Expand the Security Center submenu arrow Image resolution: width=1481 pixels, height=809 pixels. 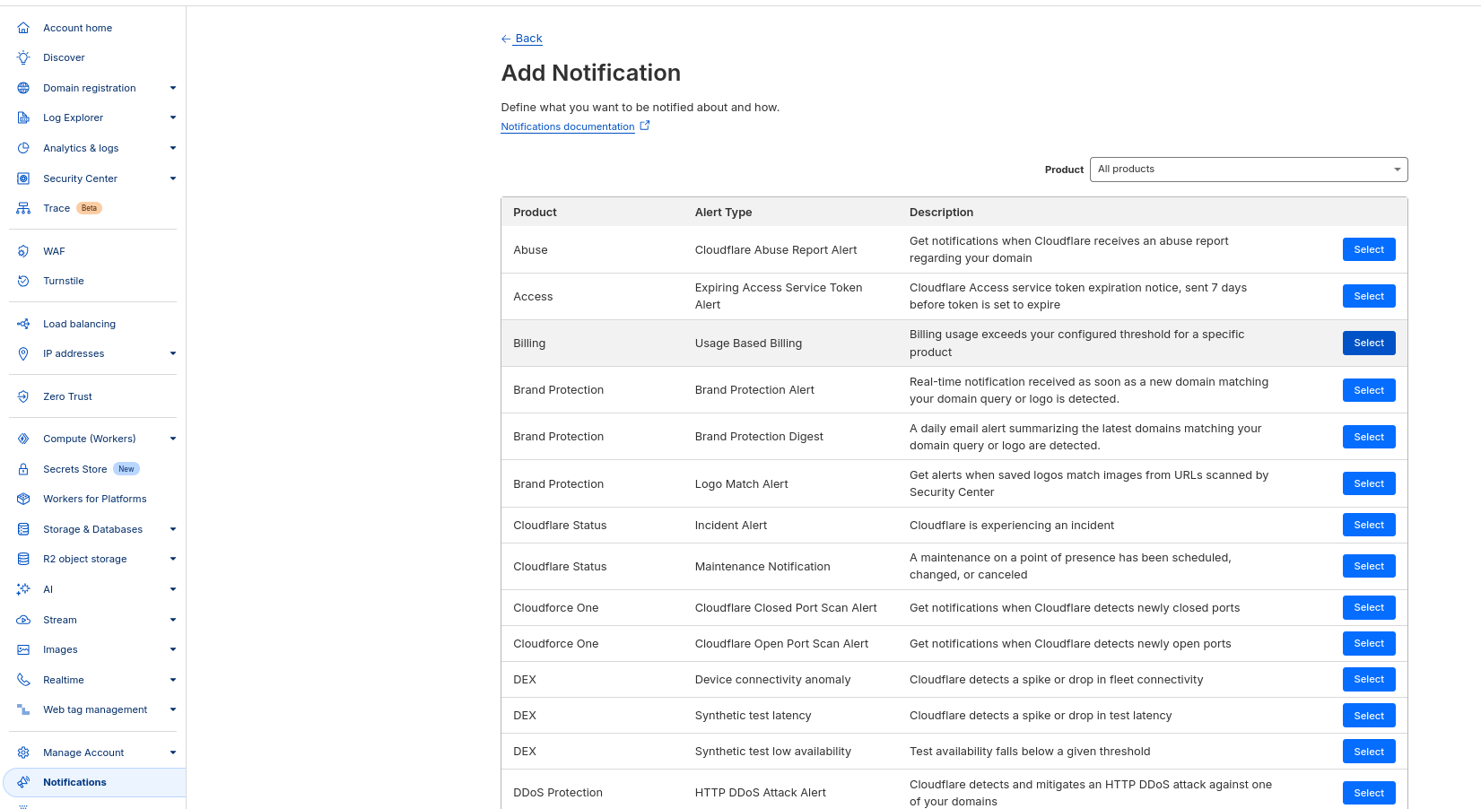173,178
